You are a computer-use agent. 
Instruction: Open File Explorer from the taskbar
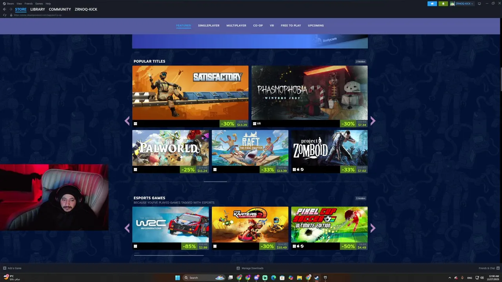coord(299,278)
